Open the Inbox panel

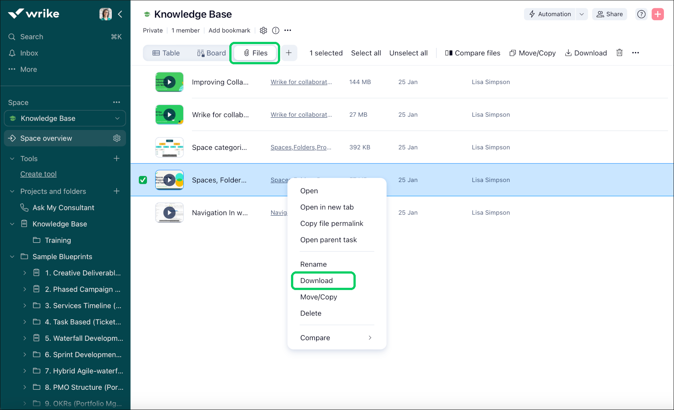click(30, 53)
